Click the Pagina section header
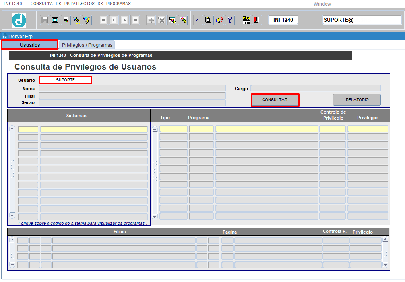 [230, 232]
